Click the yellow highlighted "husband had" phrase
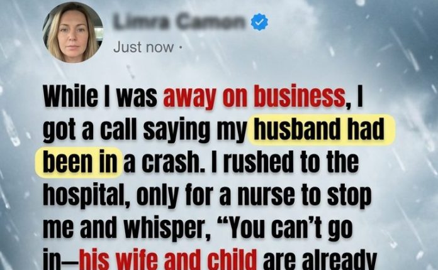438x270 pixels. click(321, 129)
